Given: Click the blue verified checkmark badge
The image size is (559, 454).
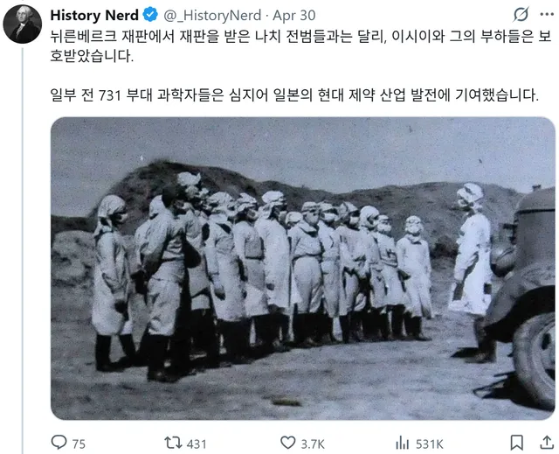Looking at the screenshot, I should [x=150, y=15].
